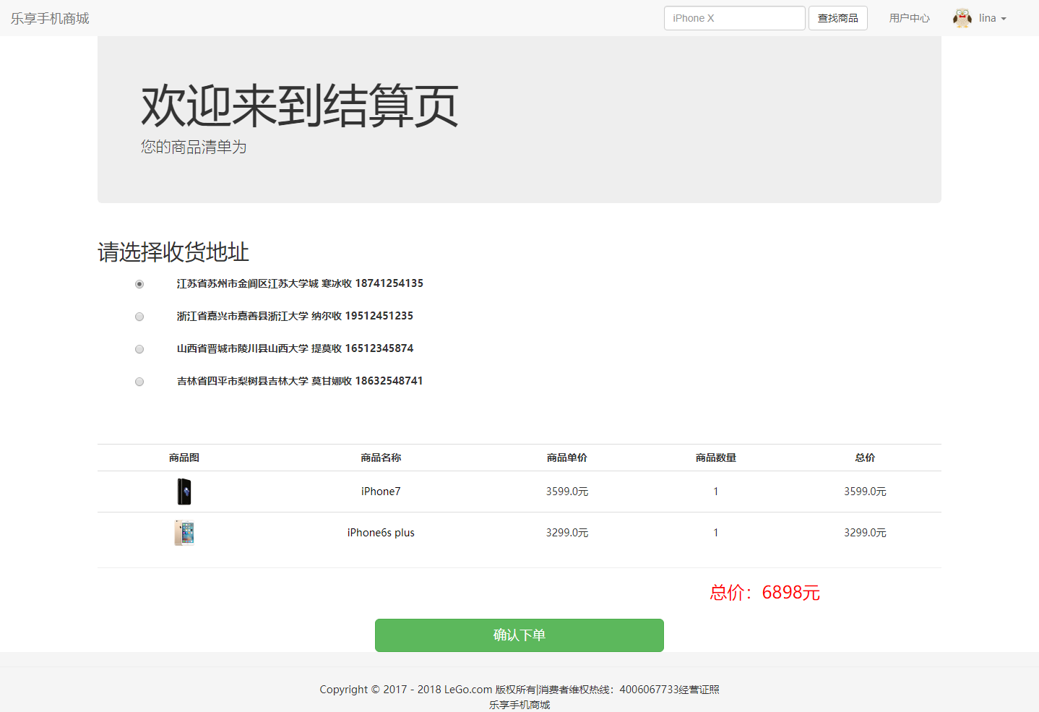Click the iPhone7 product name

381,492
